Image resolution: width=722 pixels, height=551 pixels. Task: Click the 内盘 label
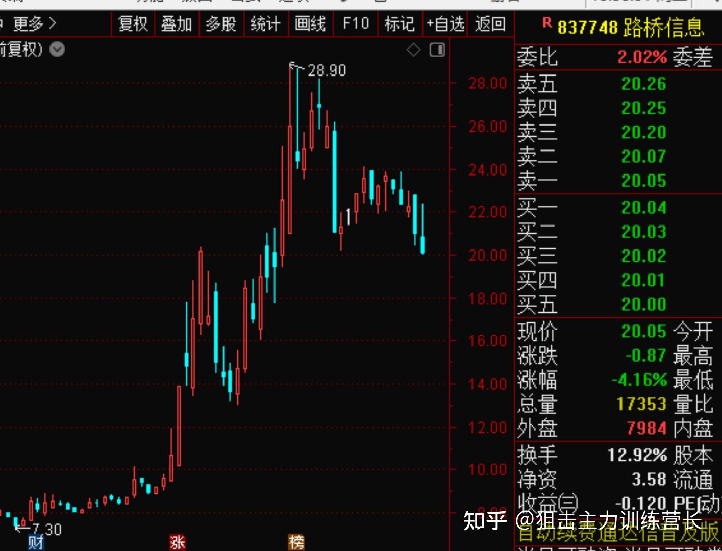click(692, 429)
